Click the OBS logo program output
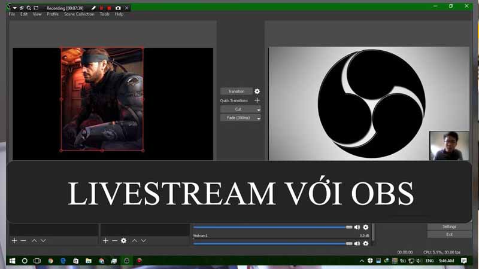 click(x=371, y=103)
